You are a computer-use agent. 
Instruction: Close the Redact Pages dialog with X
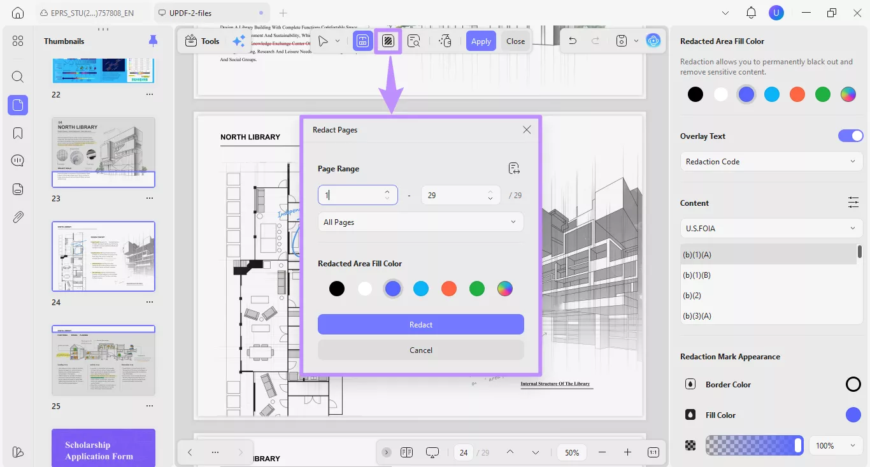[527, 129]
